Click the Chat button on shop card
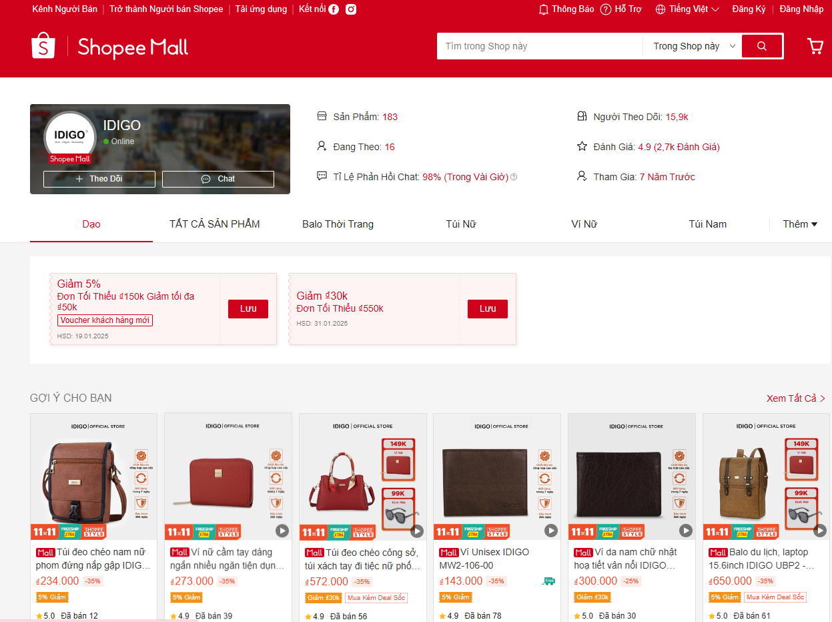 tap(218, 179)
